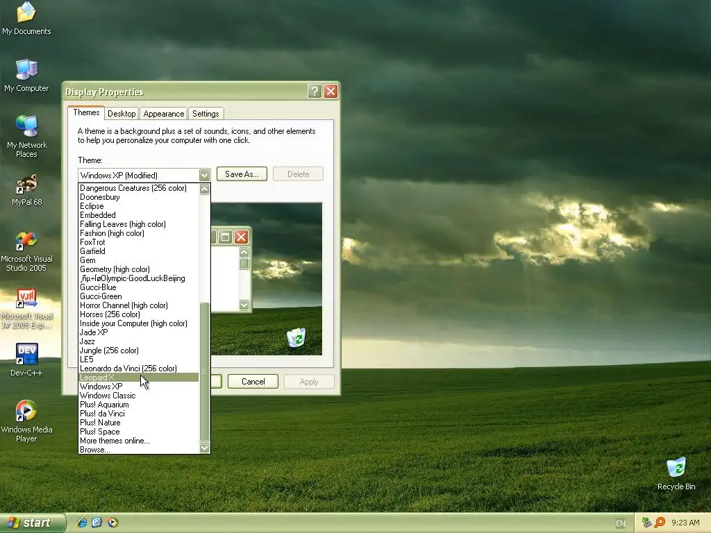Click the theme list scroll up arrow

(x=205, y=189)
